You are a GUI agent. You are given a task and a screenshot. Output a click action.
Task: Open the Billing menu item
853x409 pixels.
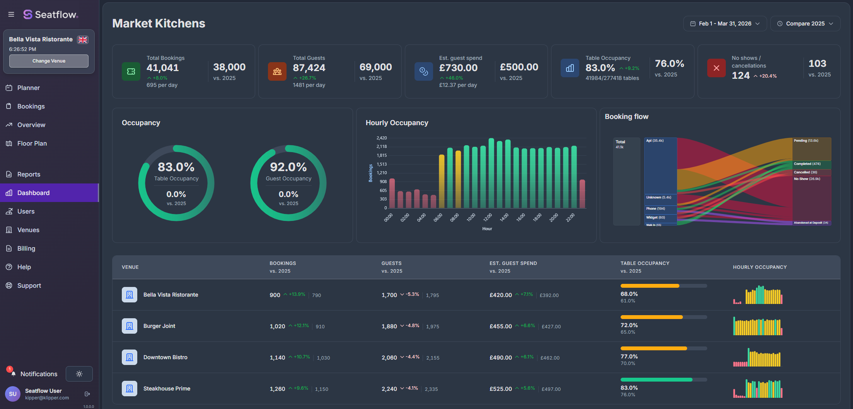click(x=49, y=248)
